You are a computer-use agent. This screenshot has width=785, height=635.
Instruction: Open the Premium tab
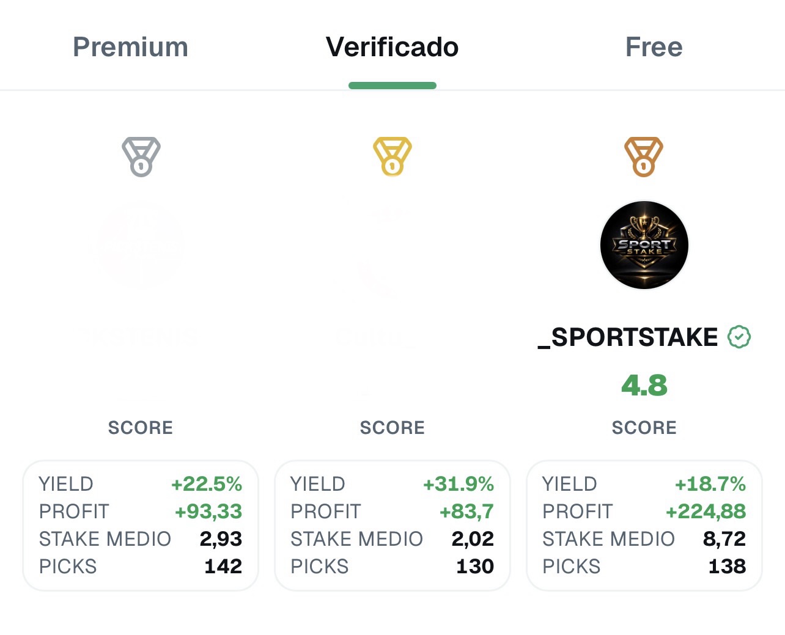pos(130,47)
